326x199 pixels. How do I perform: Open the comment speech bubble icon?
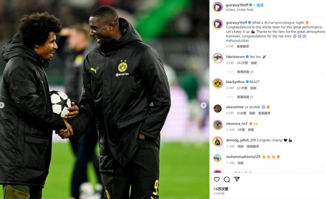(226, 179)
